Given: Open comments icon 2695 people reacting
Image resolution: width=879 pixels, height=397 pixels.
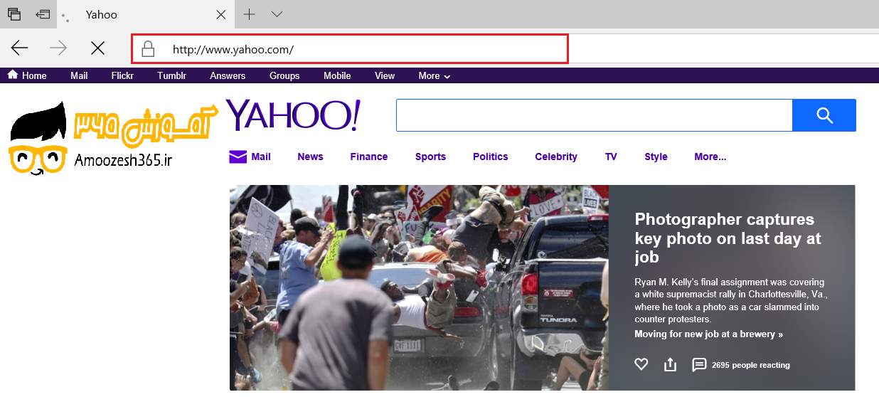Looking at the screenshot, I should pos(699,364).
